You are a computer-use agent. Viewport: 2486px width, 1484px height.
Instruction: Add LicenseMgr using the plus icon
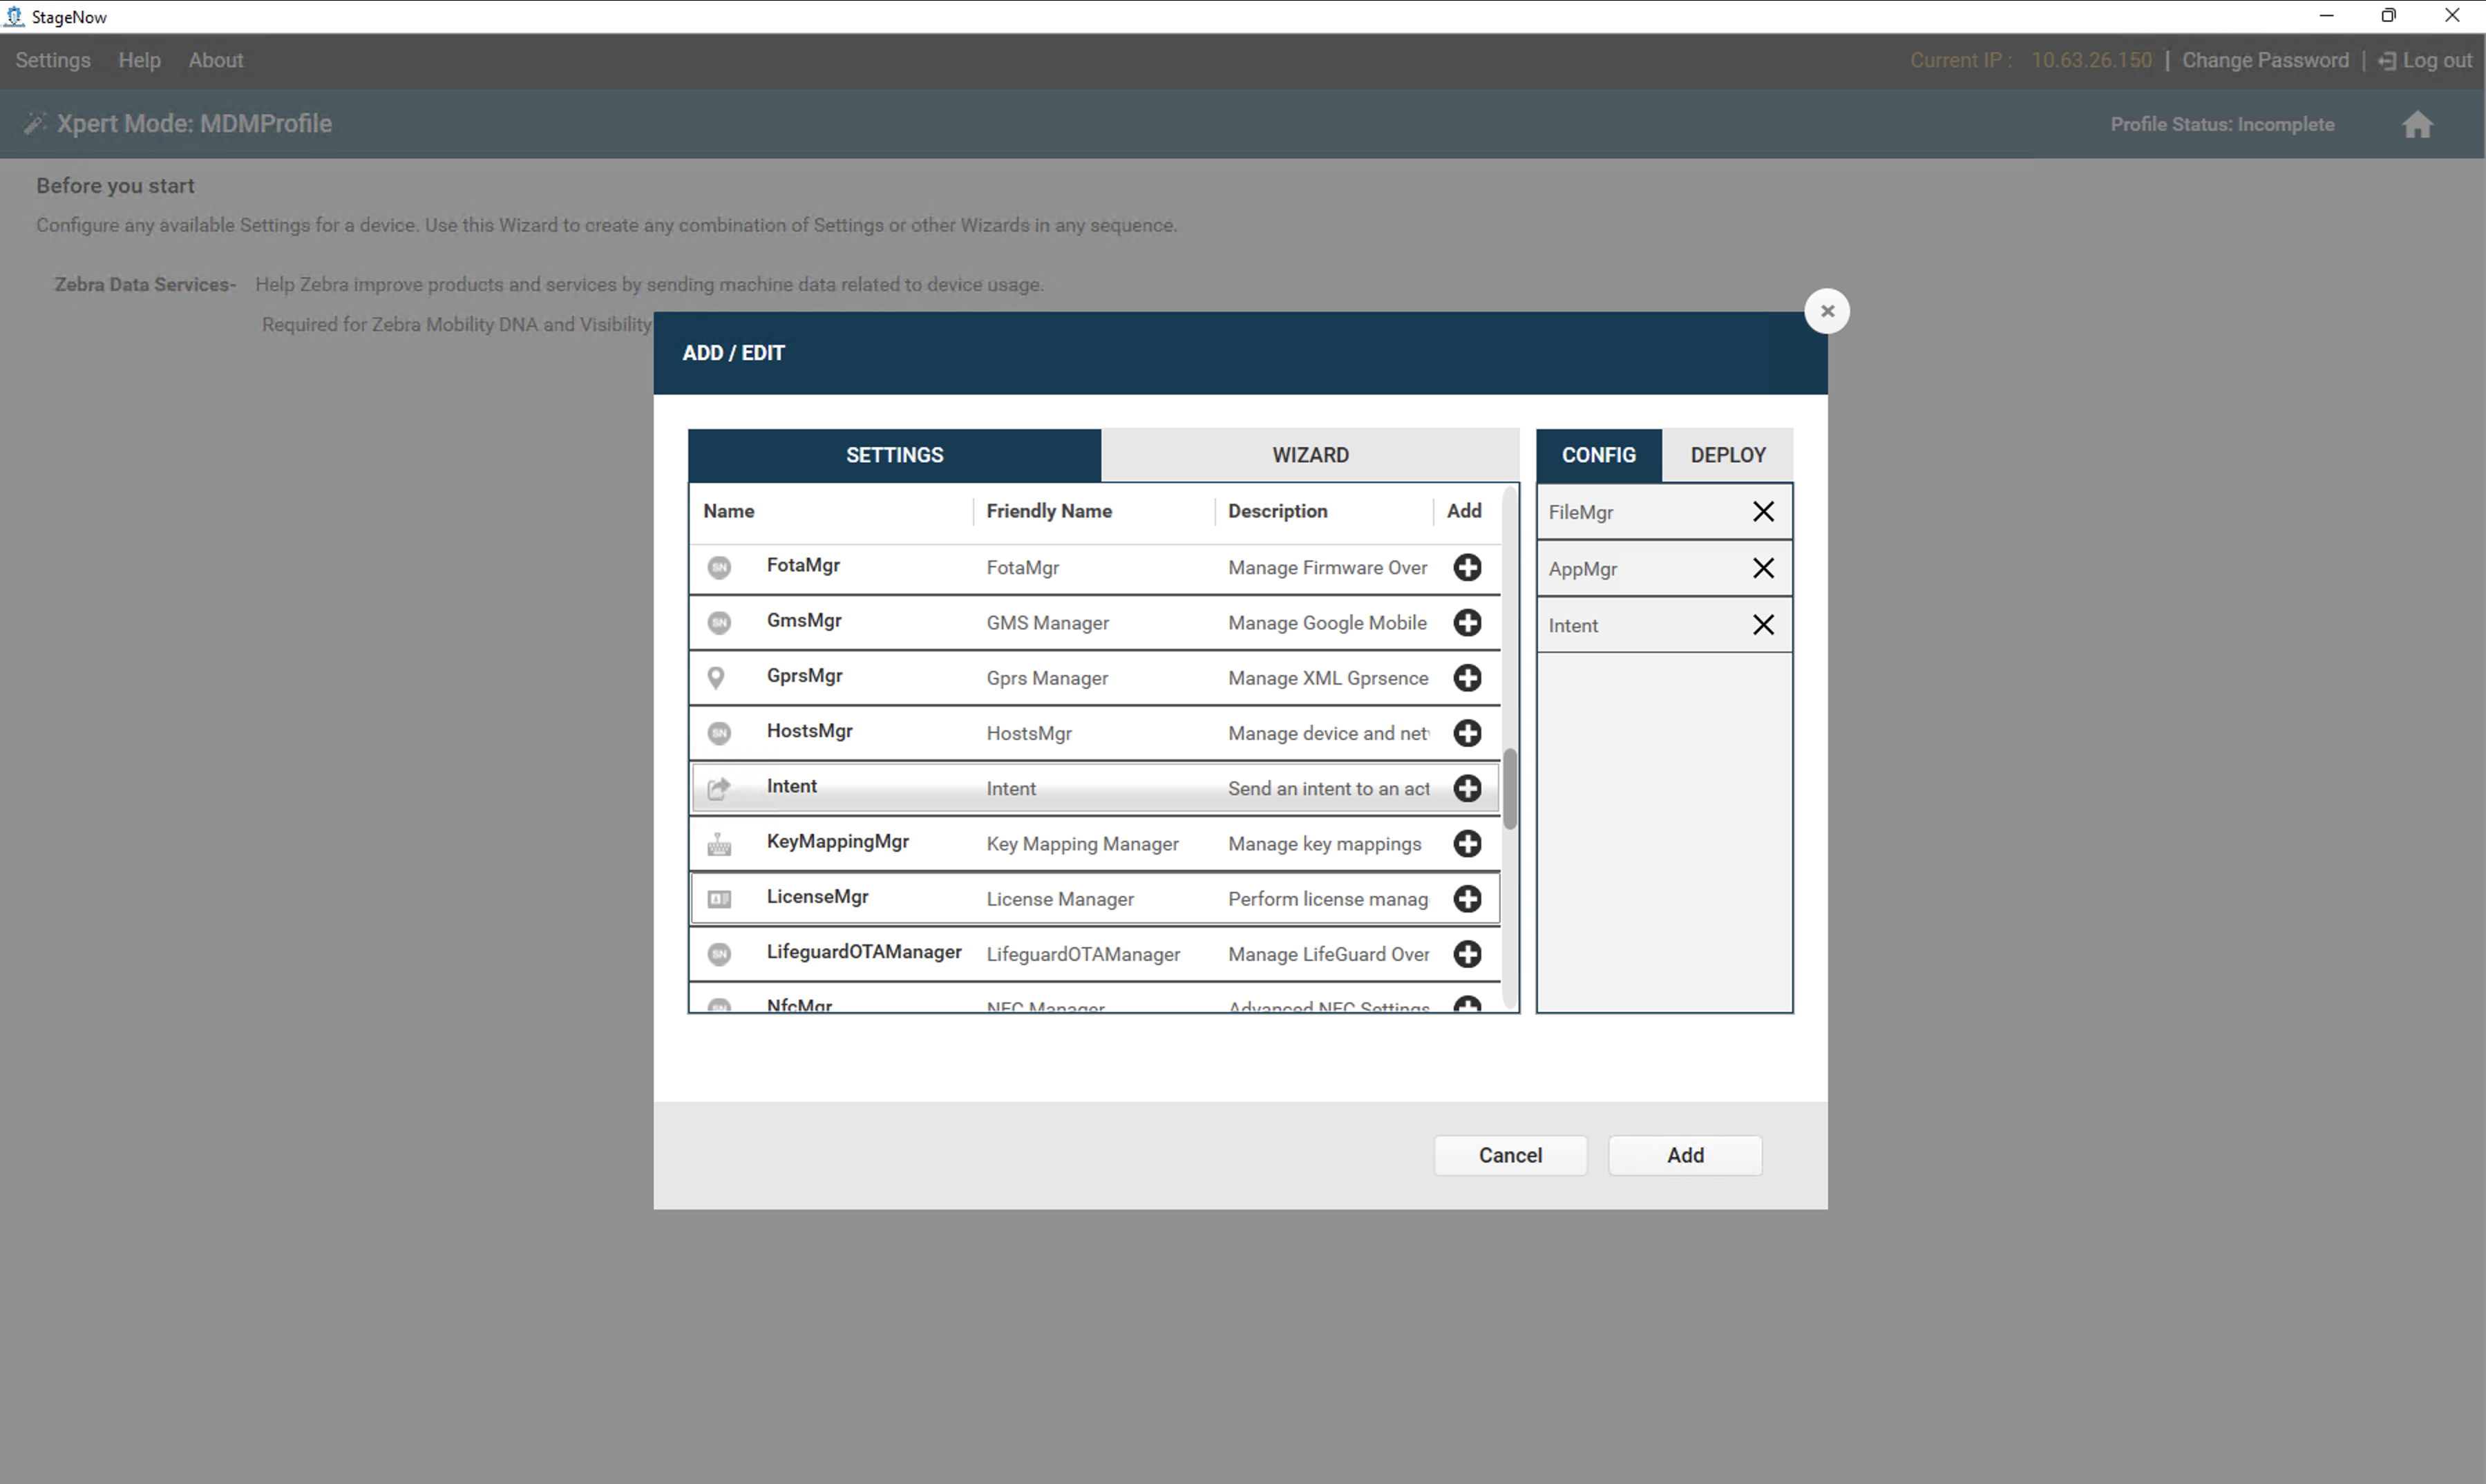point(1467,899)
